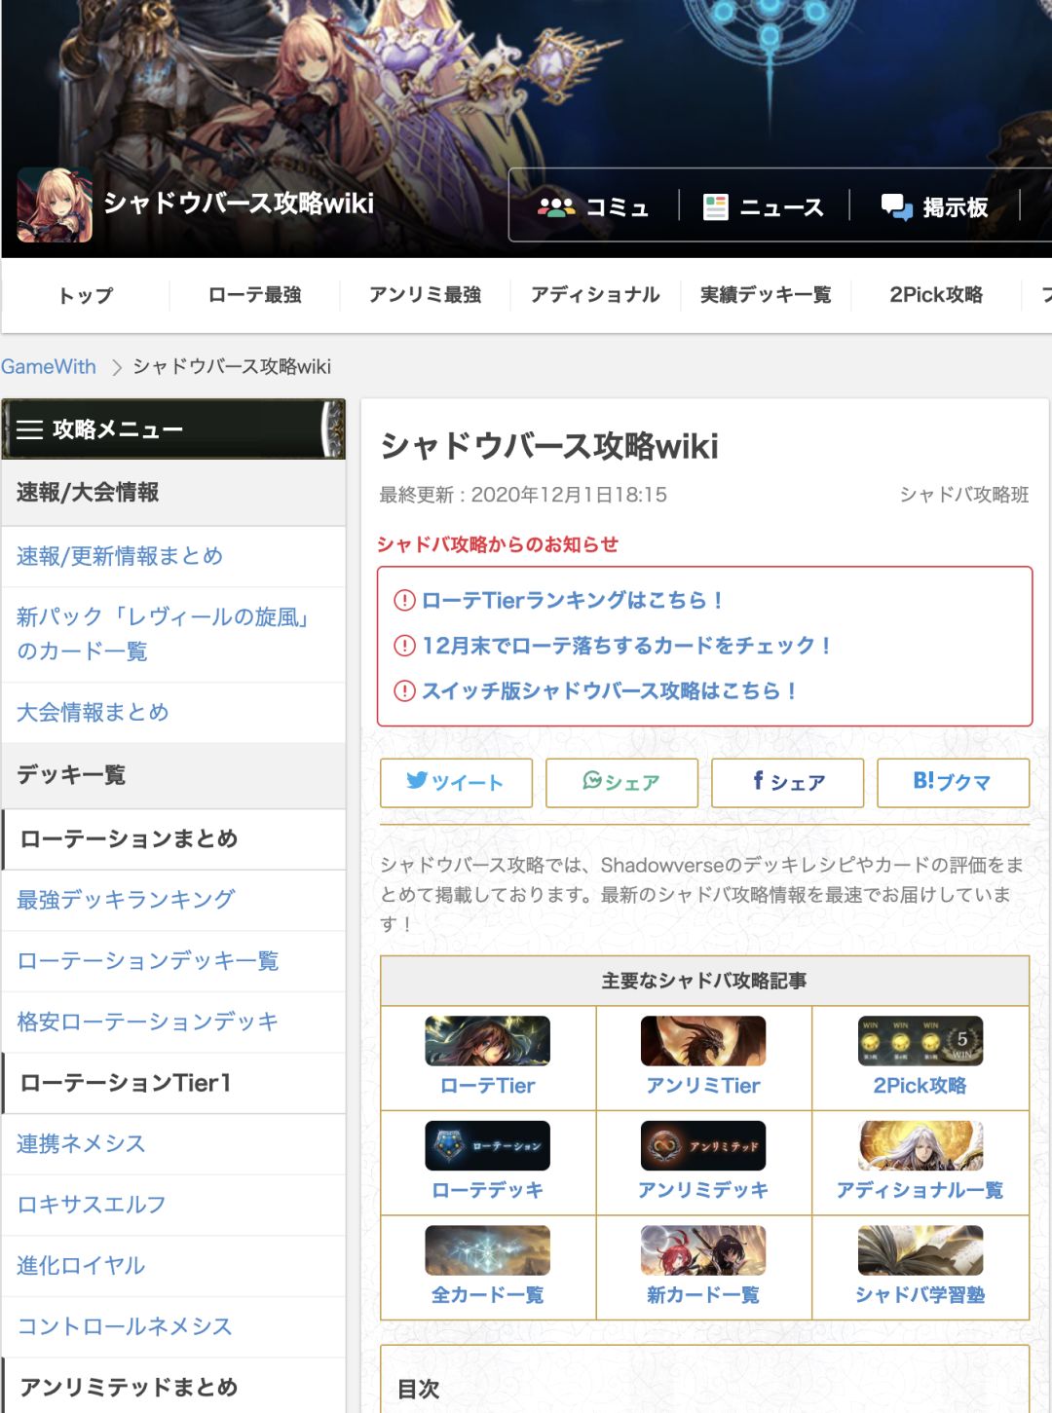1052x1413 pixels.
Task: Click the 最終更新 date text
Action: pyautogui.click(x=523, y=495)
